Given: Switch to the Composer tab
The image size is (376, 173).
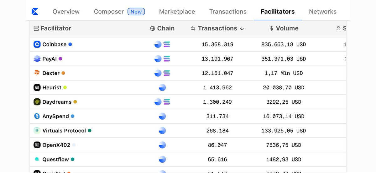Looking at the screenshot, I should 109,12.
